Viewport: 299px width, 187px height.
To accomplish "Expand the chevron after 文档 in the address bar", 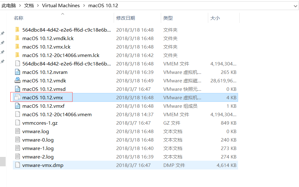I will click(x=38, y=6).
